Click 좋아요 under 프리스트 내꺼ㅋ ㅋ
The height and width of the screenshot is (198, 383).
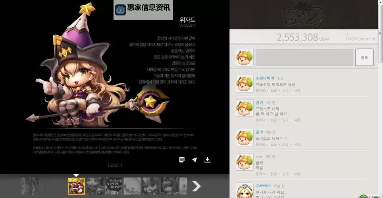260,145
